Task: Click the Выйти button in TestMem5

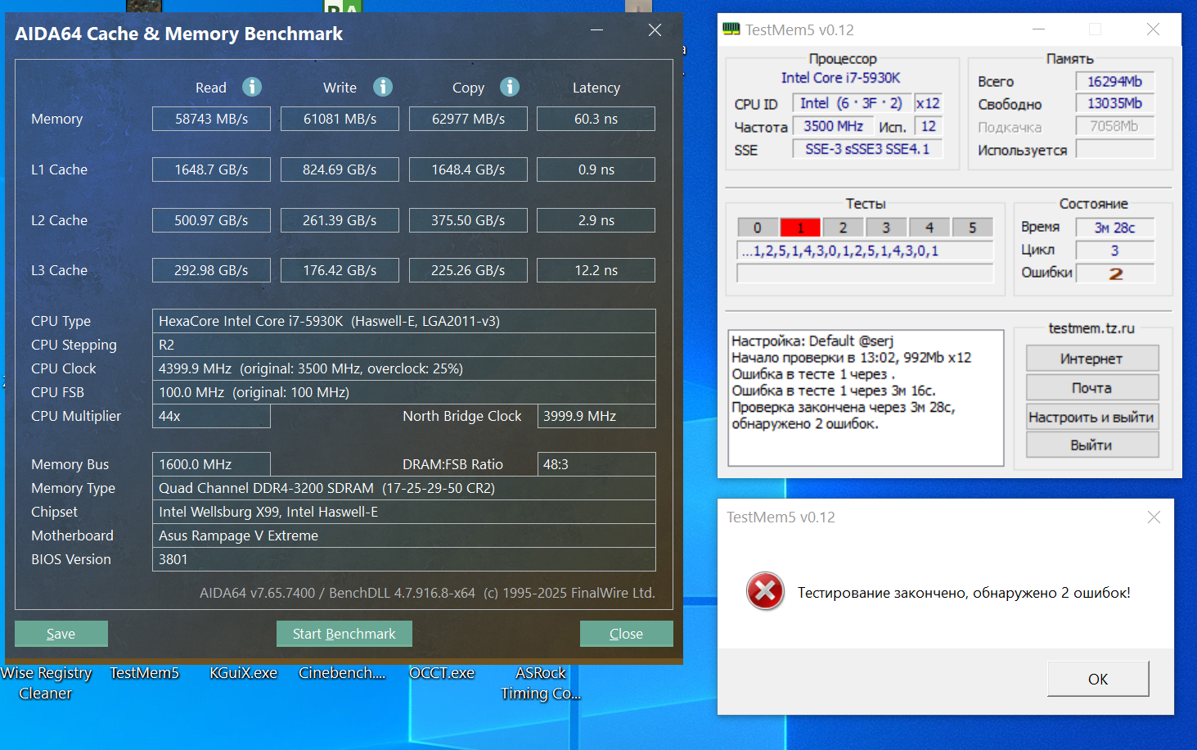Action: pyautogui.click(x=1092, y=445)
